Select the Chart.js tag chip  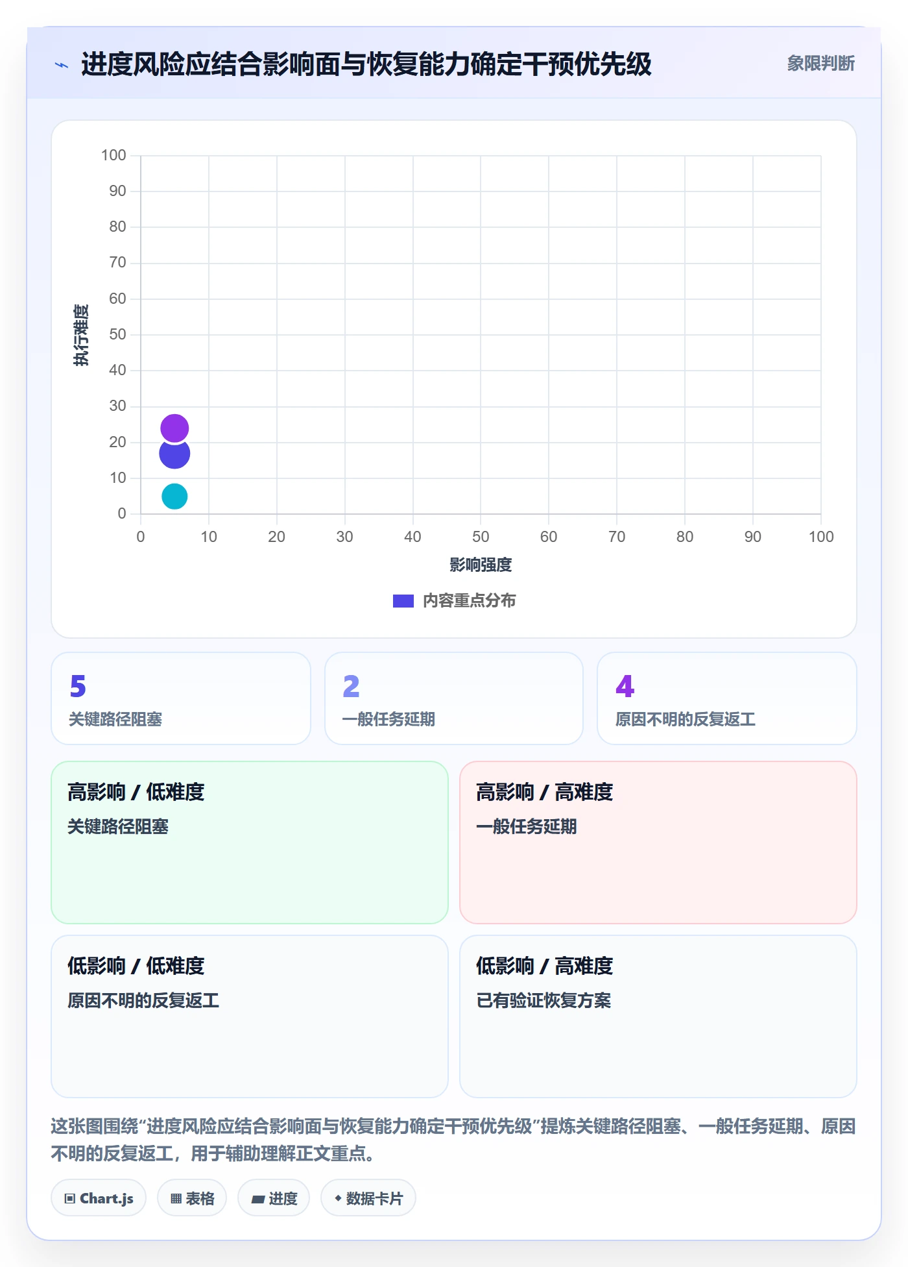click(99, 1198)
